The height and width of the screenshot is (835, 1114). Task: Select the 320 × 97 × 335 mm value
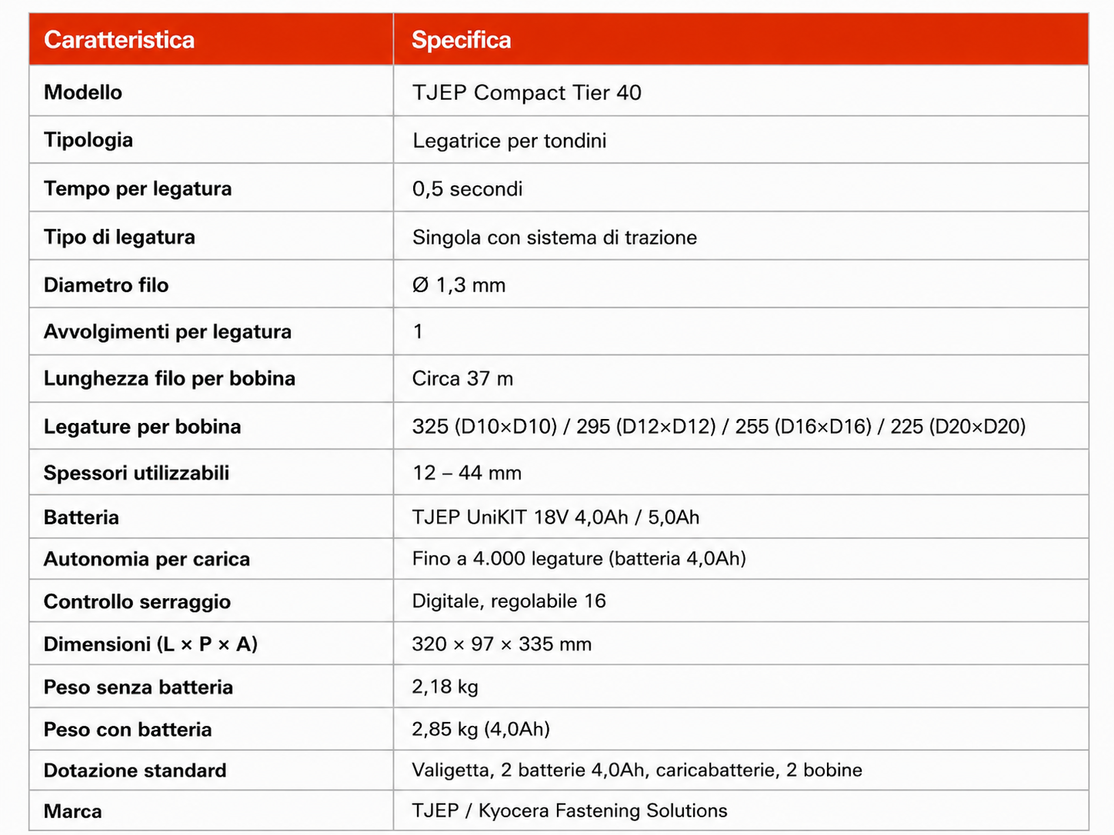[x=502, y=644]
